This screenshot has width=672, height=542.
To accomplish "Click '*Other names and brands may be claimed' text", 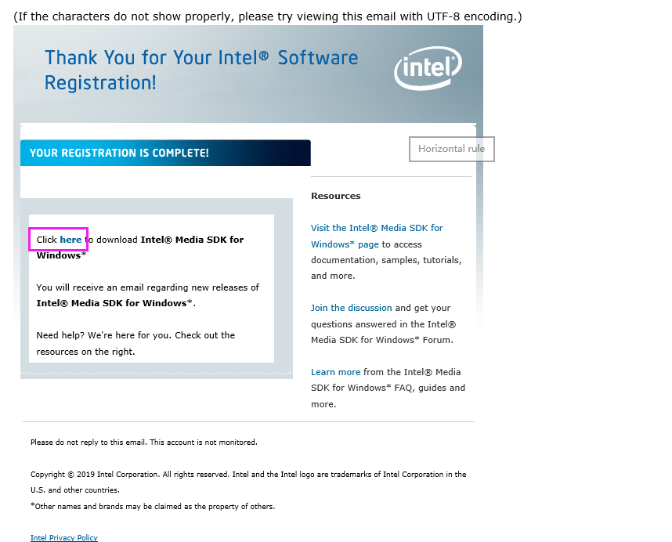I will tap(153, 507).
